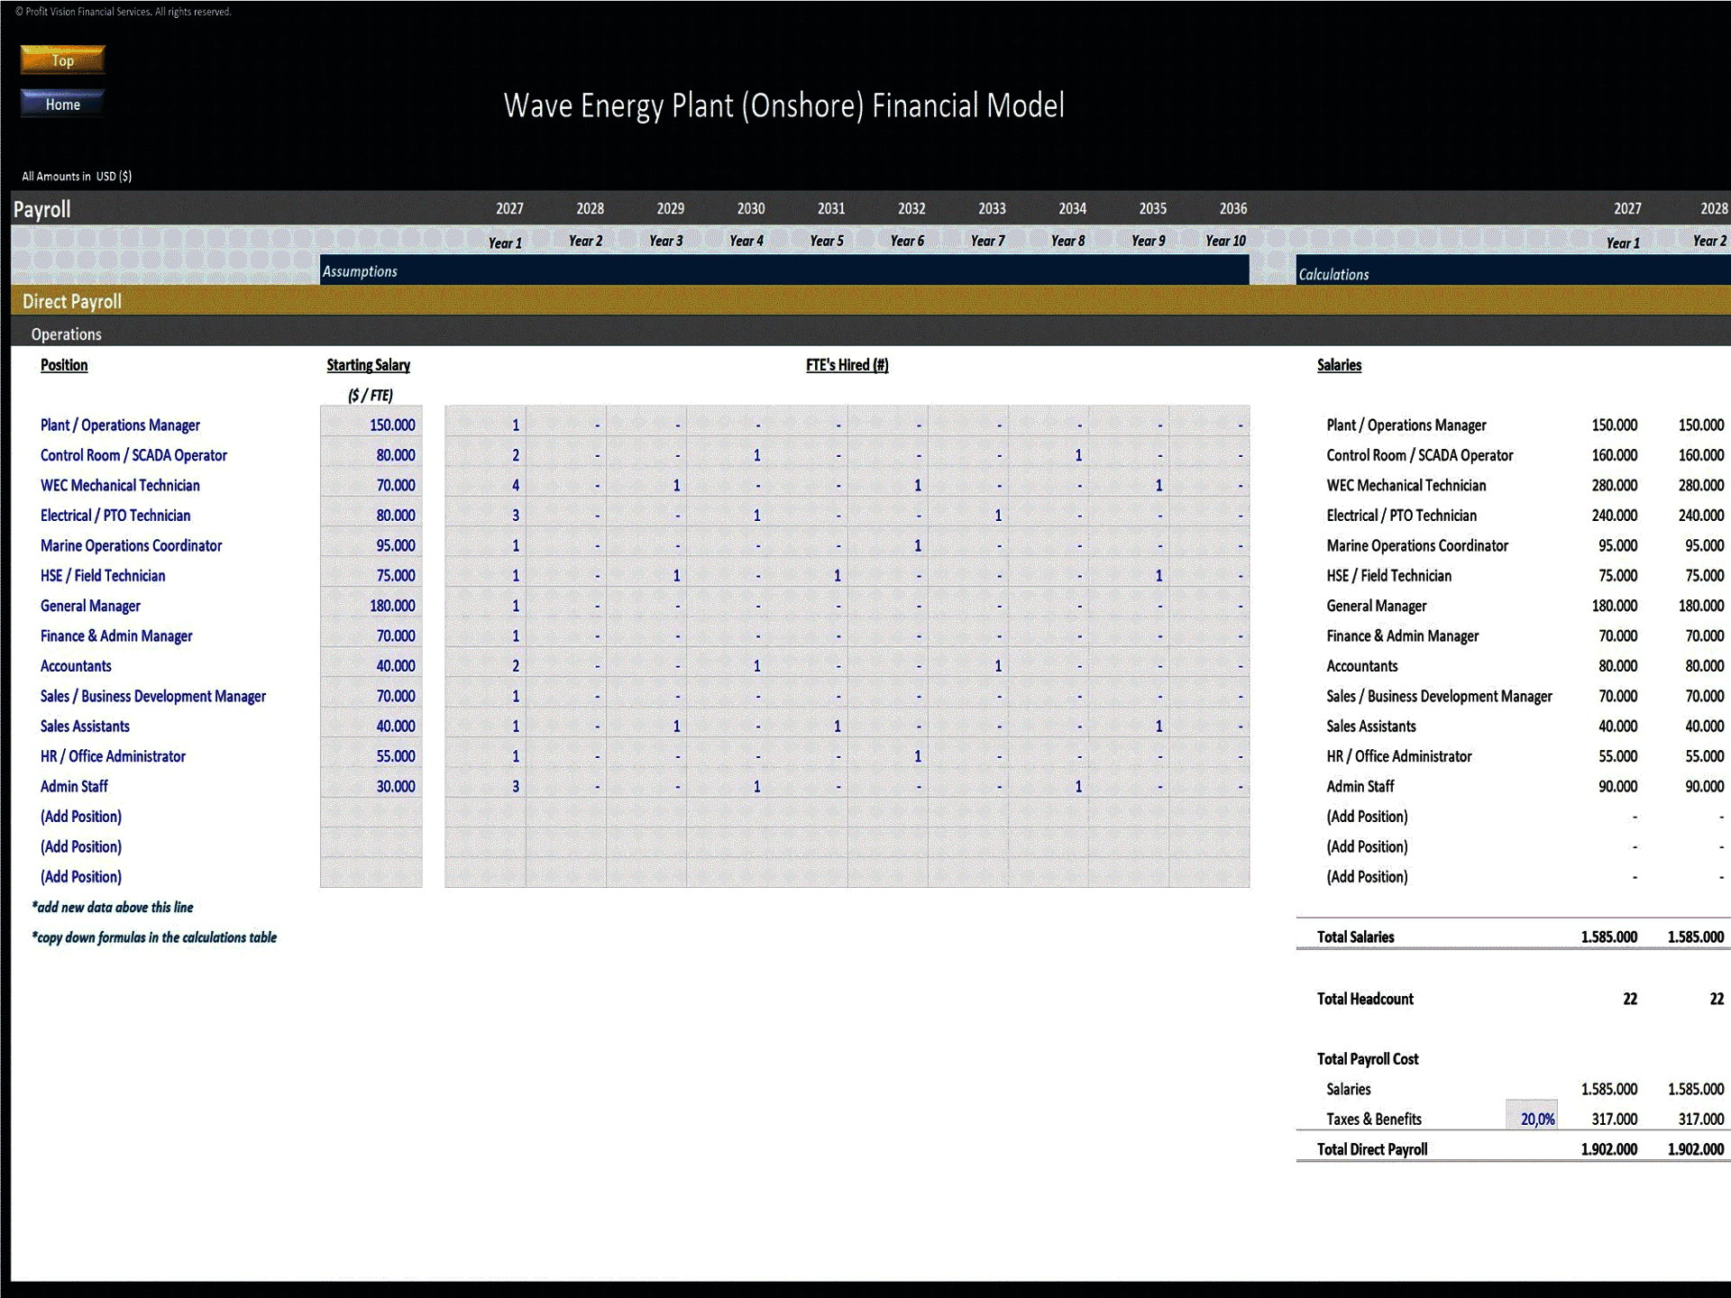Click Accountants Year 1 FTE value 2
Screen dimensions: 1731x1298
click(485, 666)
